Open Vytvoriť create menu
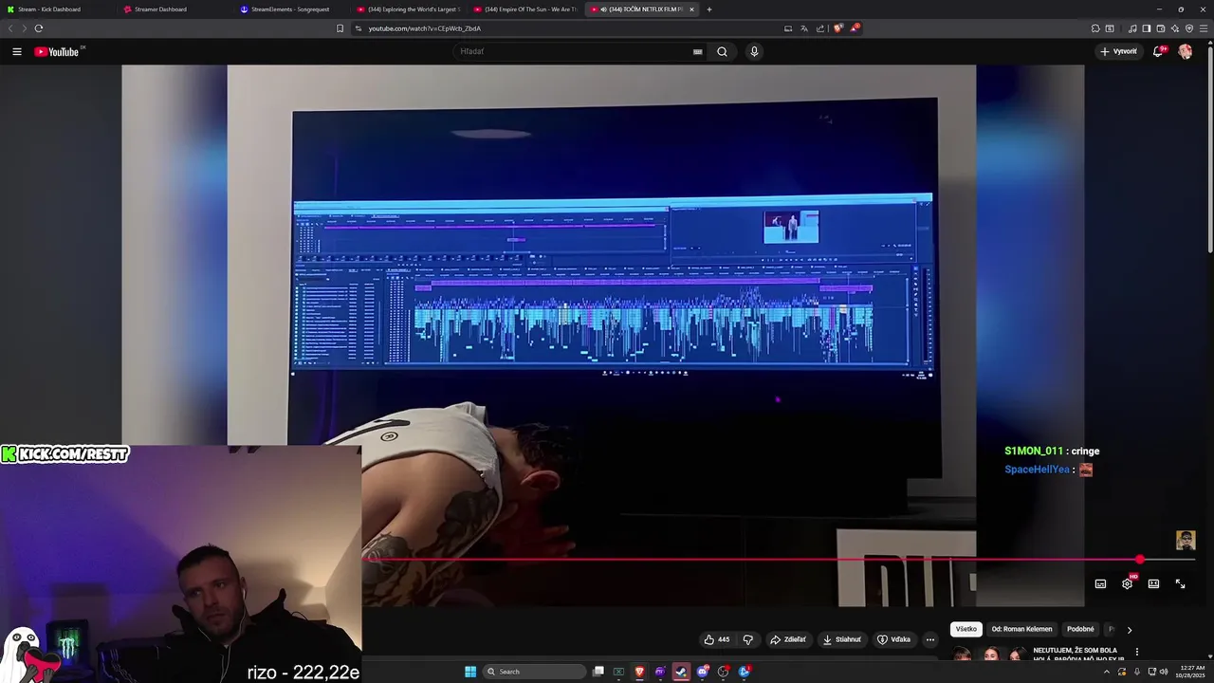This screenshot has height=683, width=1214. 1119,51
